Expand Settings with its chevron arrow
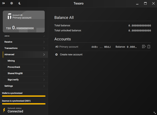The width and height of the screenshot is (157, 115). point(44,86)
